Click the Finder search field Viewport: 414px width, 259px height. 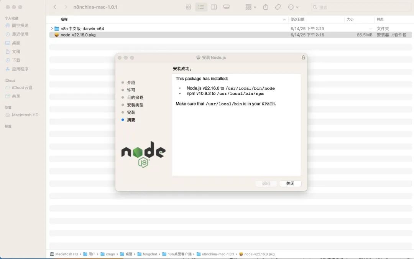[361, 7]
